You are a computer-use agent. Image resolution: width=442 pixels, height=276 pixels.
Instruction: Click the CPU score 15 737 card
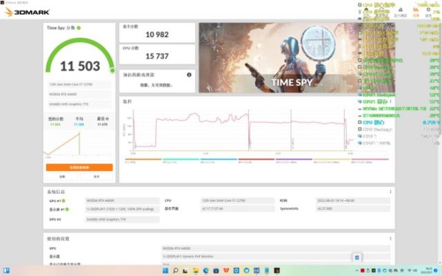157,55
